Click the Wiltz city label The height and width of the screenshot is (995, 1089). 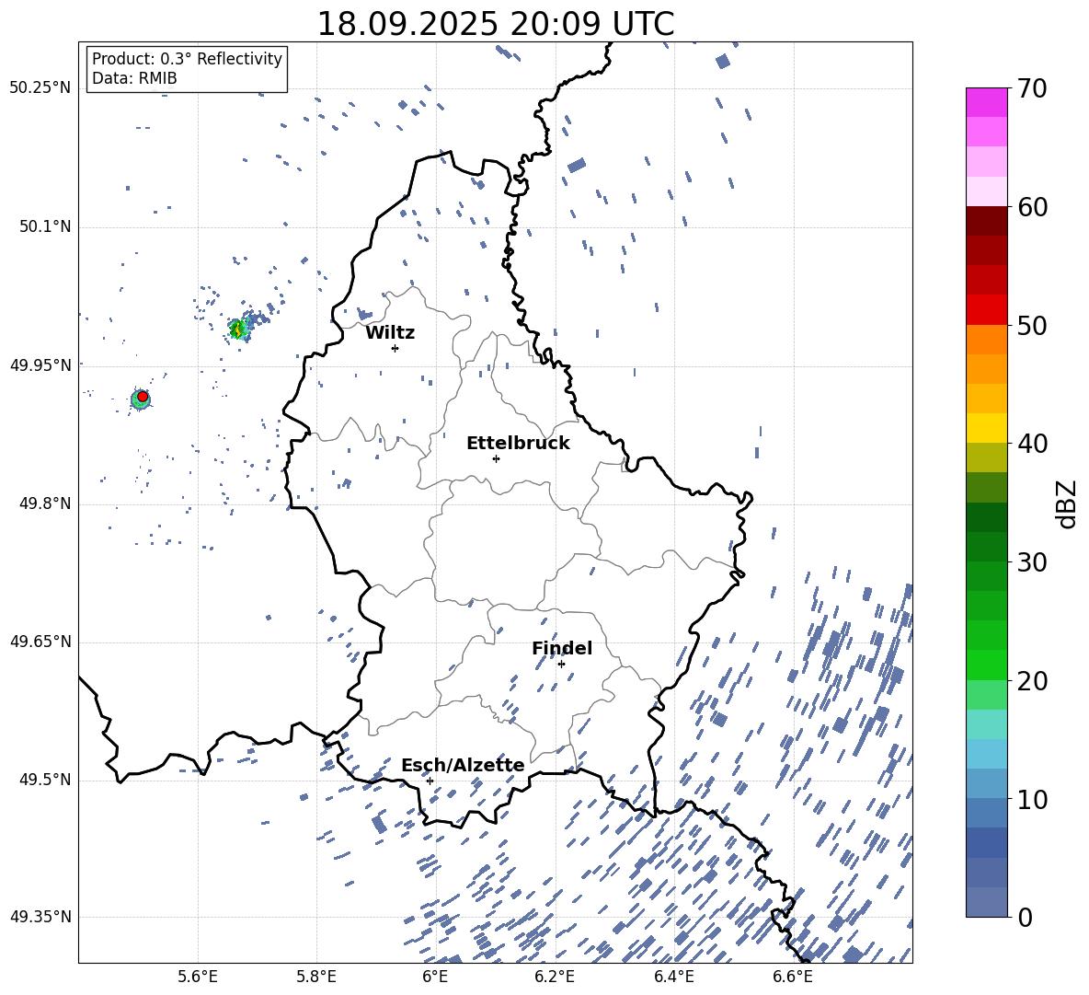tap(390, 333)
